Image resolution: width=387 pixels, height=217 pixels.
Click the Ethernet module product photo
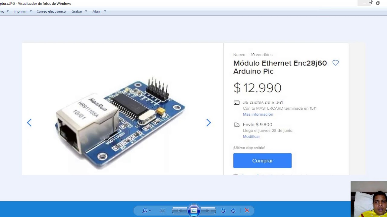(120, 123)
